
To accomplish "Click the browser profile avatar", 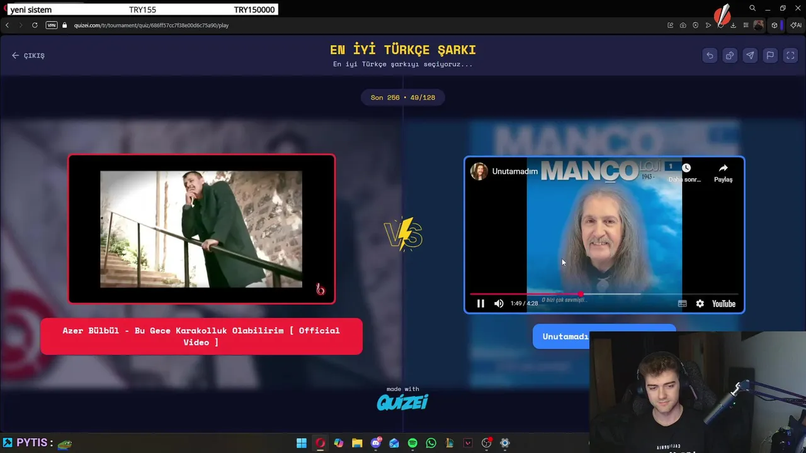I will (758, 25).
